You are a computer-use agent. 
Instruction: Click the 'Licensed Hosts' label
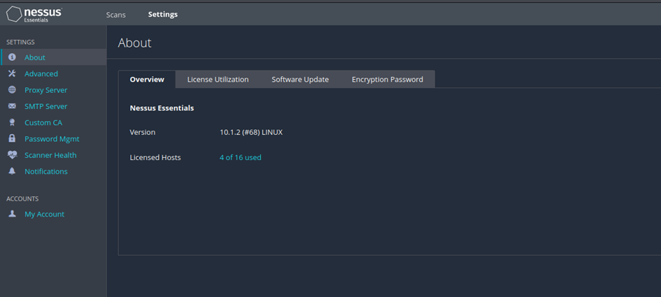click(155, 157)
